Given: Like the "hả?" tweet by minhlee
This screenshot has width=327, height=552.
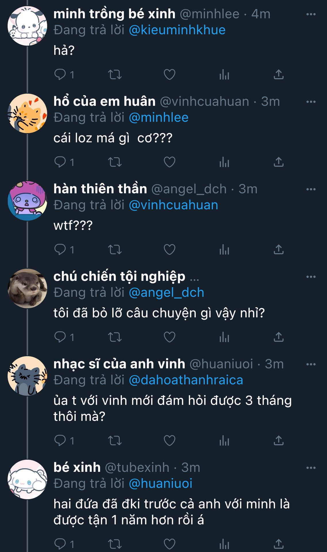Looking at the screenshot, I should [169, 74].
